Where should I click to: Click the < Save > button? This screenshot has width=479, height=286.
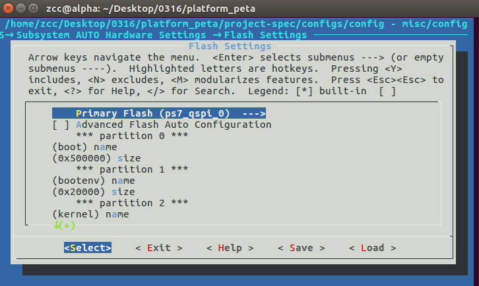(x=302, y=248)
